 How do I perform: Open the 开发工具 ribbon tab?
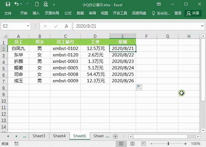tap(120, 13)
